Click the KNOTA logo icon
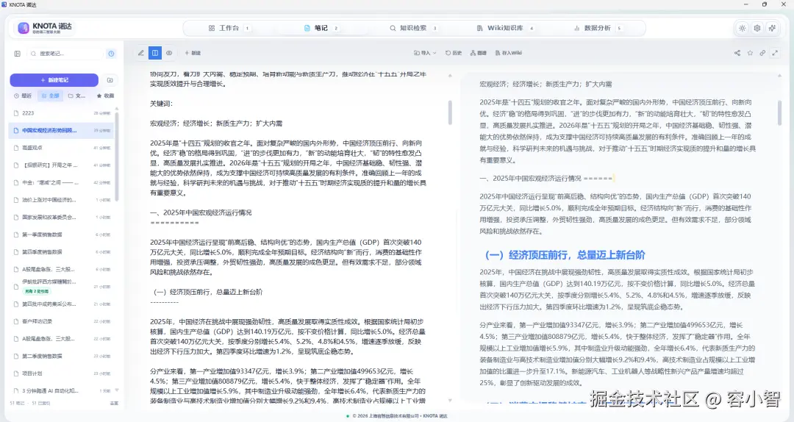Image resolution: width=794 pixels, height=422 pixels. point(24,28)
